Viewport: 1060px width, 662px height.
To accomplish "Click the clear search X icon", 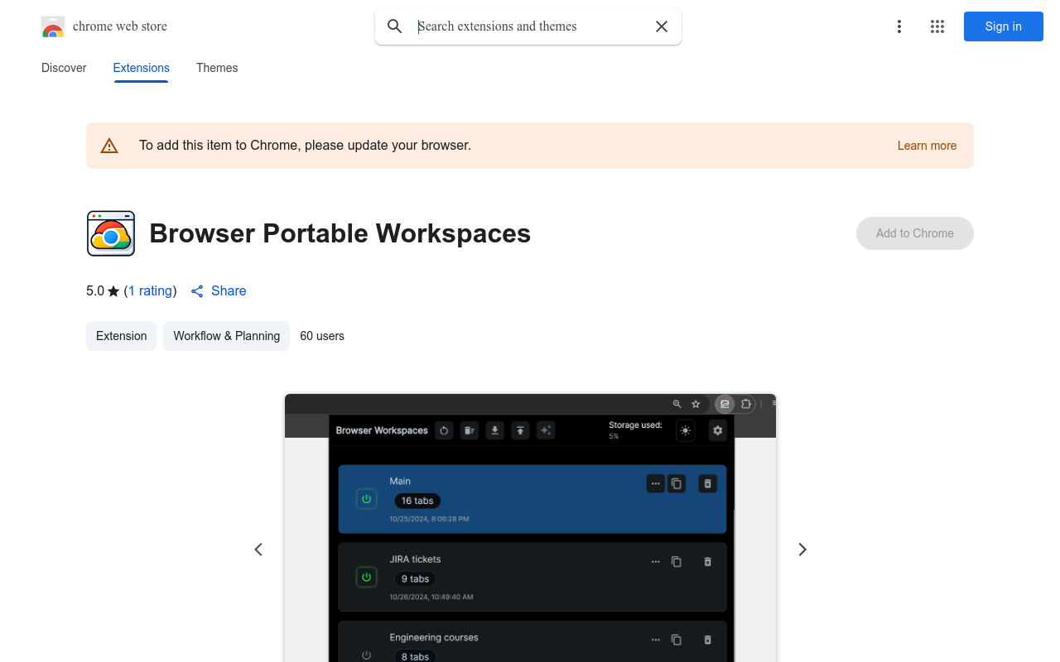I will [x=661, y=26].
